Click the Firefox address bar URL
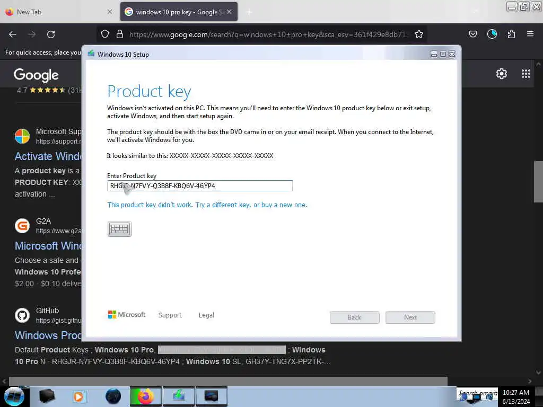 pos(269,34)
